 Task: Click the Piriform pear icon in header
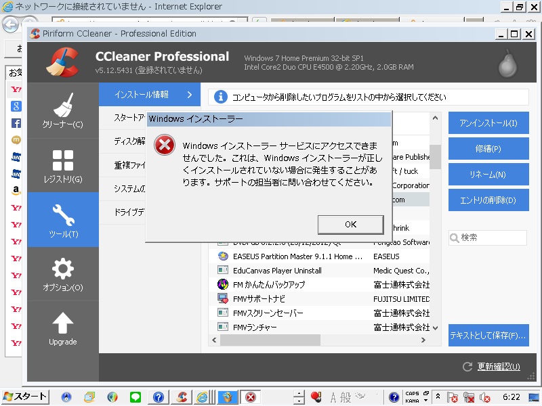[507, 63]
